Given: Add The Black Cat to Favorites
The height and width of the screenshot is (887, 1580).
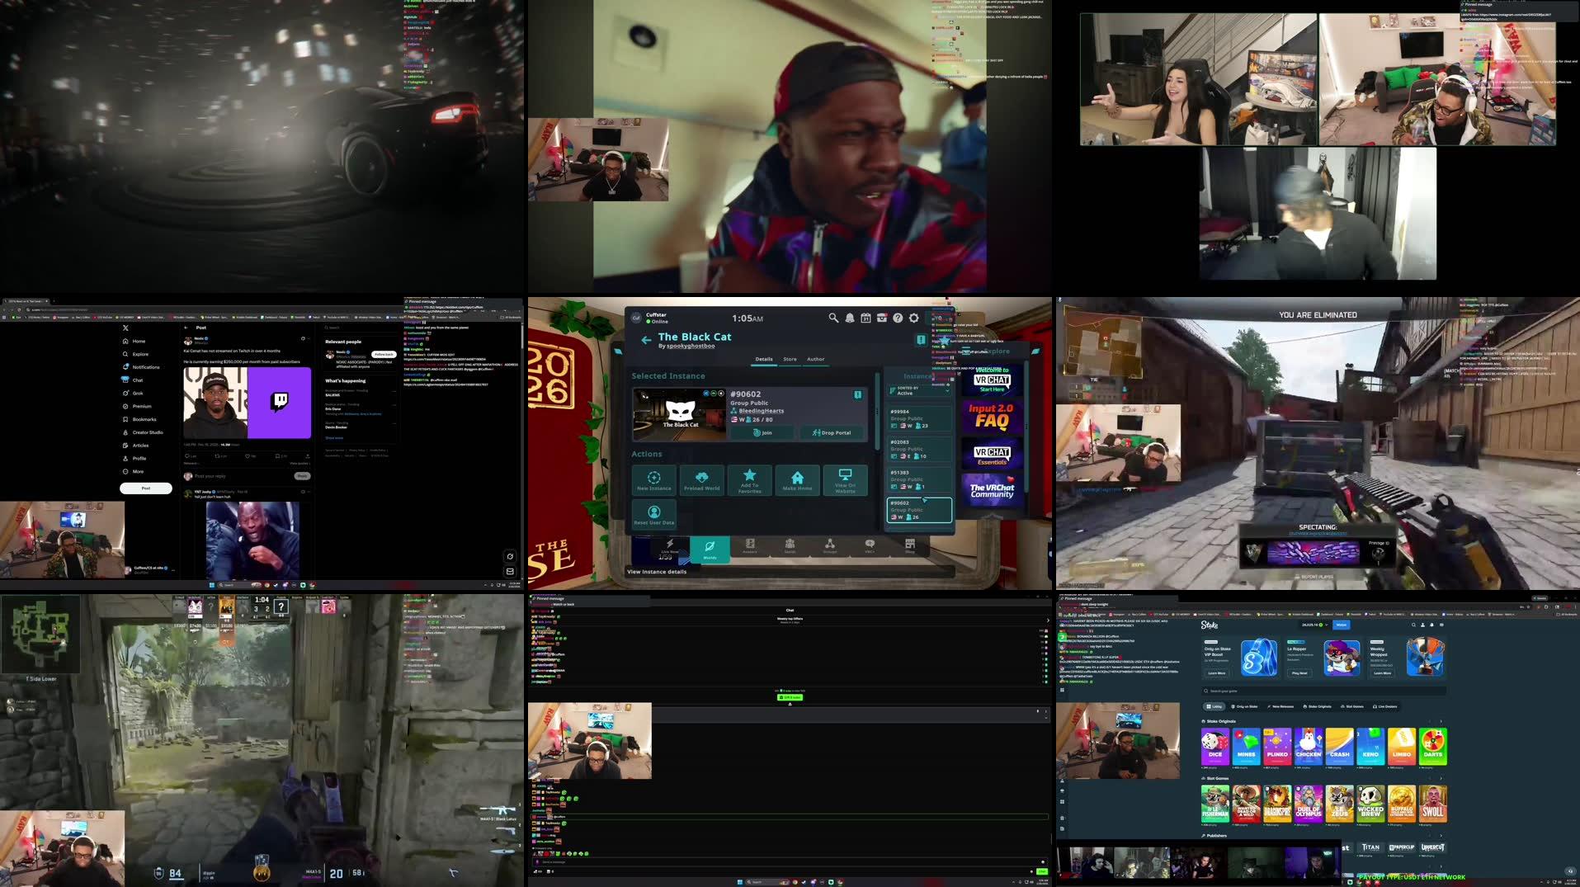Looking at the screenshot, I should click(750, 480).
